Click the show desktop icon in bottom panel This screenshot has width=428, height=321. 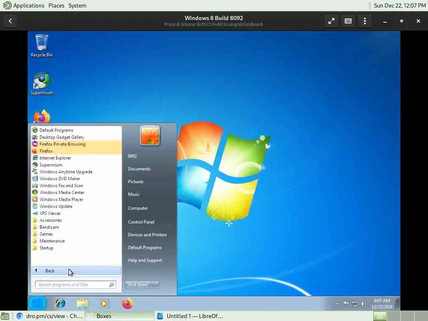coord(5,316)
